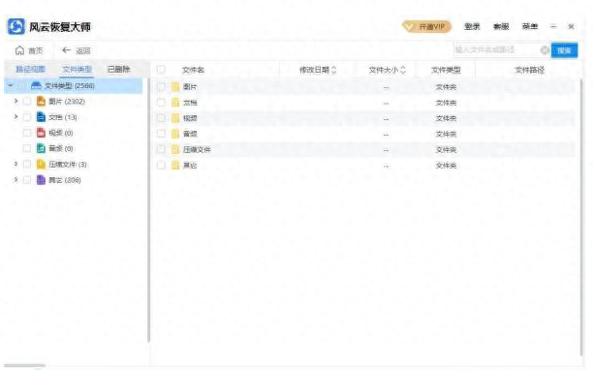
Task: Click the sort arrows next to 文件大小
Action: click(x=403, y=70)
